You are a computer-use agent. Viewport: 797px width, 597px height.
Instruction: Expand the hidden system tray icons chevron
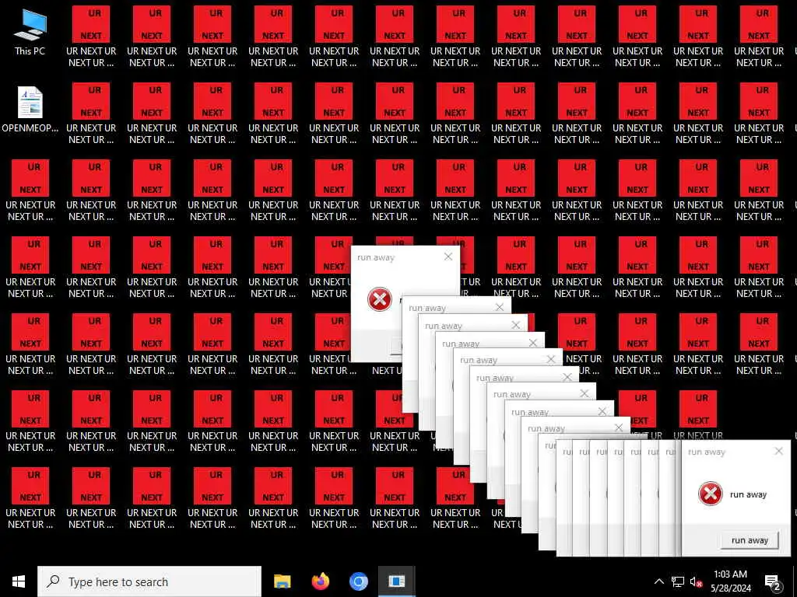[x=658, y=581]
